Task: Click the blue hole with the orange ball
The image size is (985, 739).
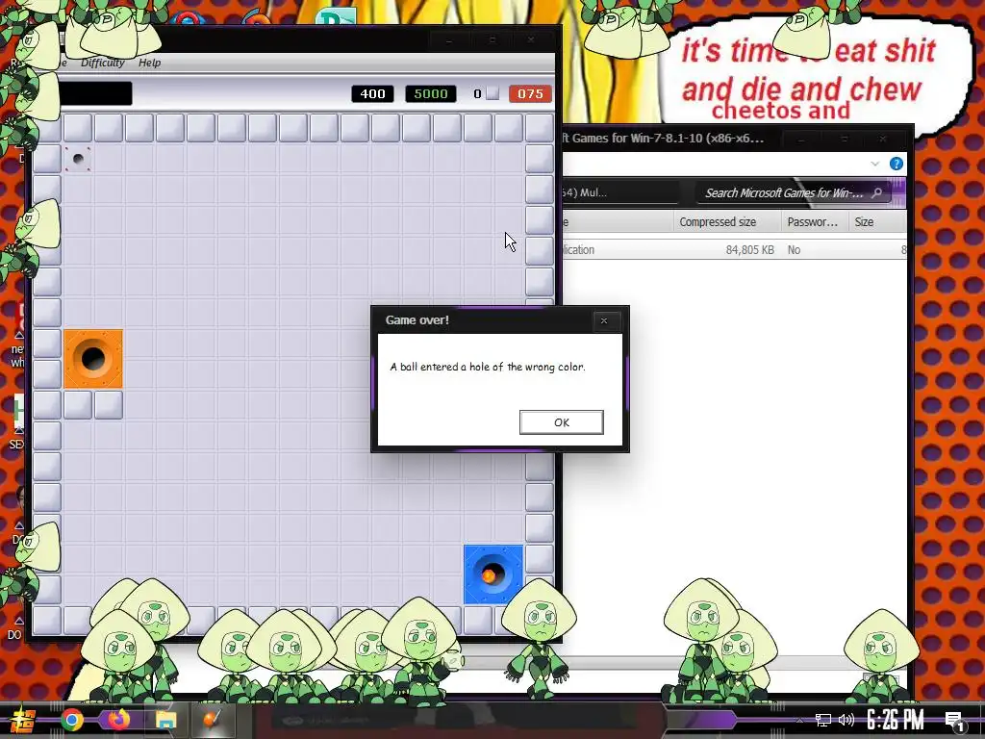Action: coord(493,574)
